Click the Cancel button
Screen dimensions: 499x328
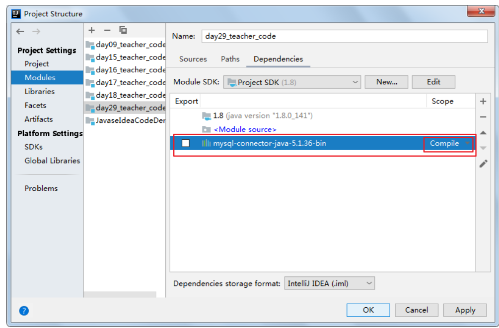click(x=417, y=310)
